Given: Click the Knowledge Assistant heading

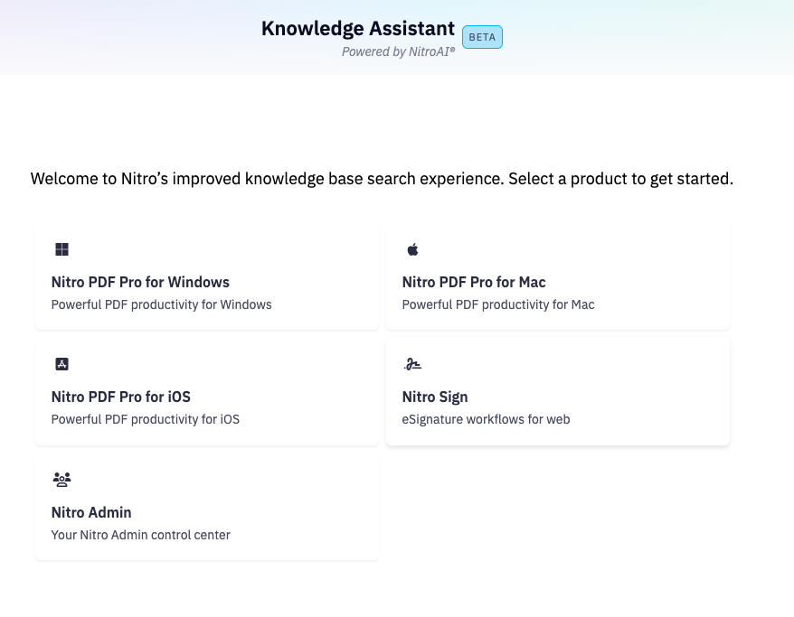Looking at the screenshot, I should [358, 29].
